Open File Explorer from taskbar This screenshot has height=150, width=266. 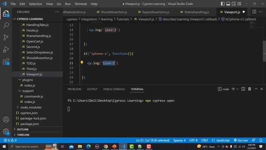click(80, 146)
